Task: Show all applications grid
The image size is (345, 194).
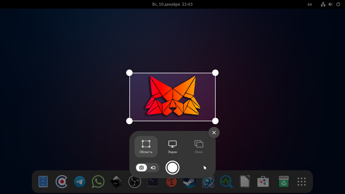Action: coord(302,182)
